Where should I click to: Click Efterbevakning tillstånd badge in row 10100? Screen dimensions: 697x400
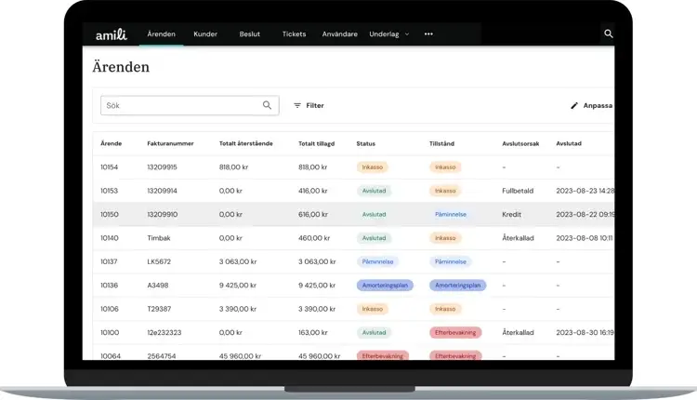[x=455, y=332]
